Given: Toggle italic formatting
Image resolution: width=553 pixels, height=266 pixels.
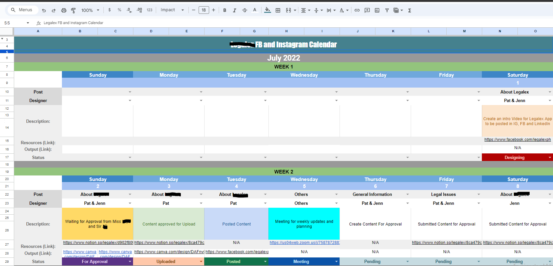Looking at the screenshot, I should pos(235,10).
